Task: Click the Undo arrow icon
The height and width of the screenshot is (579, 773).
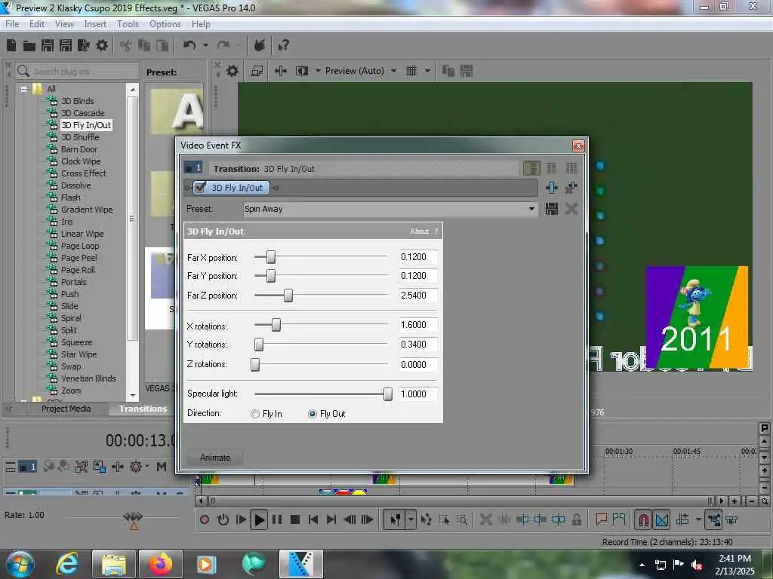Action: click(189, 45)
